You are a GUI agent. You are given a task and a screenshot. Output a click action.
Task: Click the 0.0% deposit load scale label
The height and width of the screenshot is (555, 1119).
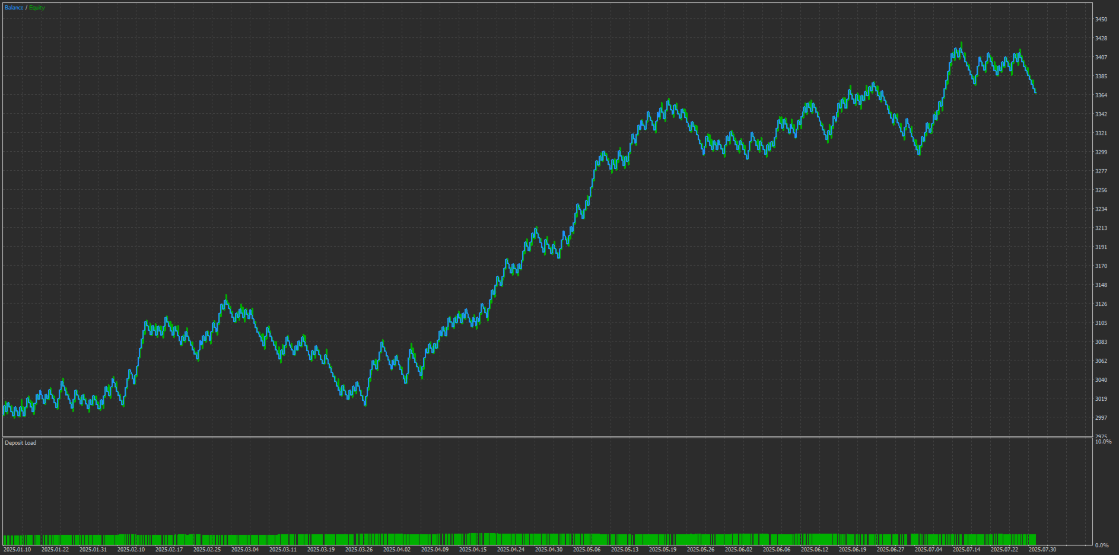(x=1102, y=546)
